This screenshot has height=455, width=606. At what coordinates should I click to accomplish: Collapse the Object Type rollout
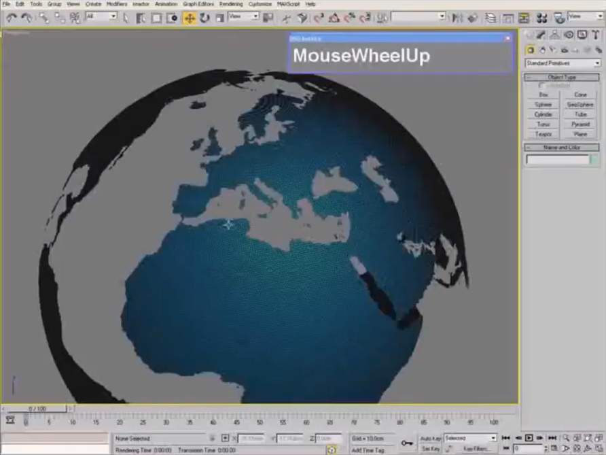pyautogui.click(x=562, y=77)
